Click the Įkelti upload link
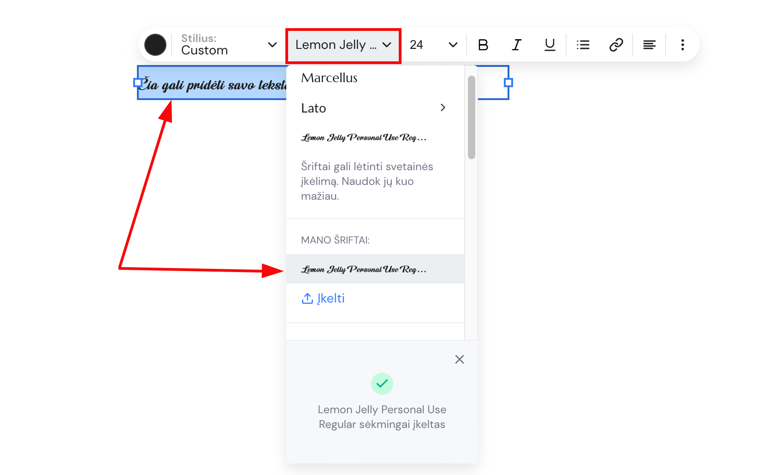Screen dimensions: 768x475 331,298
